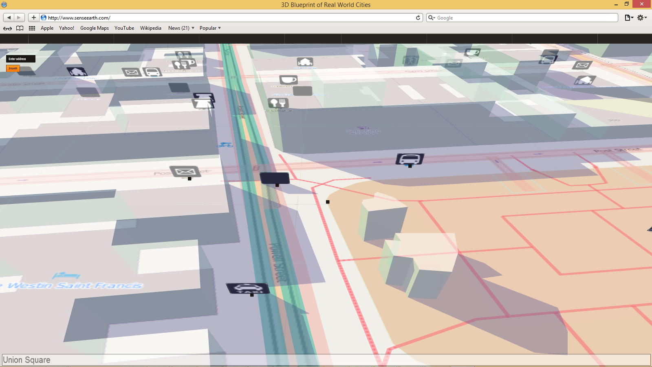Click the bank dollar-sign building marker

click(x=411, y=60)
